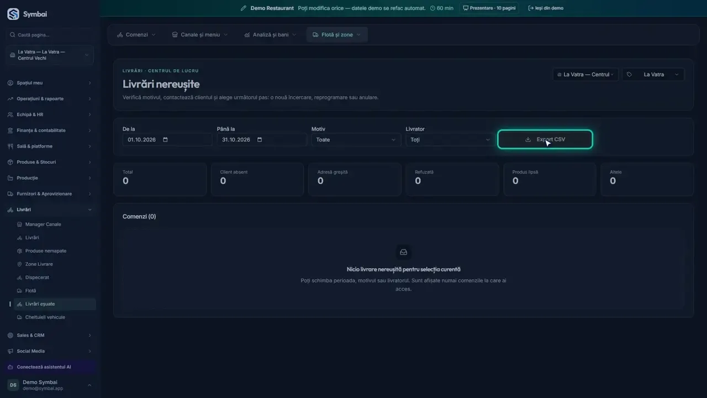Click the Adresă greșită counter card
The image size is (707, 398).
[x=355, y=179]
